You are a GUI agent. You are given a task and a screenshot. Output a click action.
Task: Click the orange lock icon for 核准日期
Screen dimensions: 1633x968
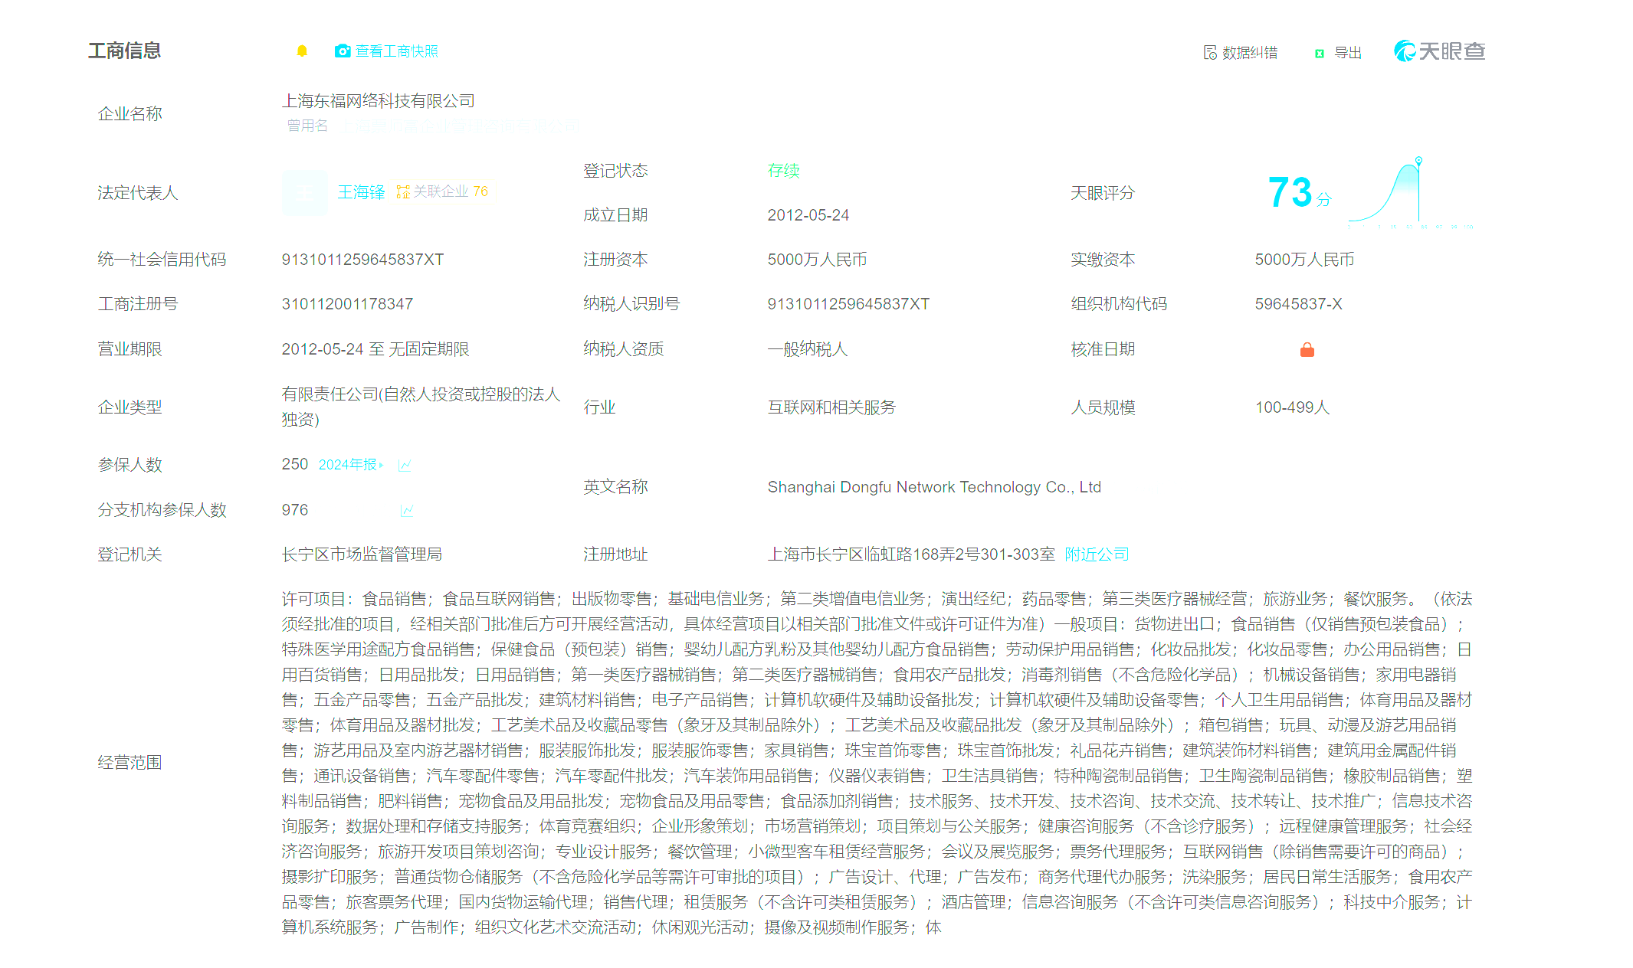1307,350
